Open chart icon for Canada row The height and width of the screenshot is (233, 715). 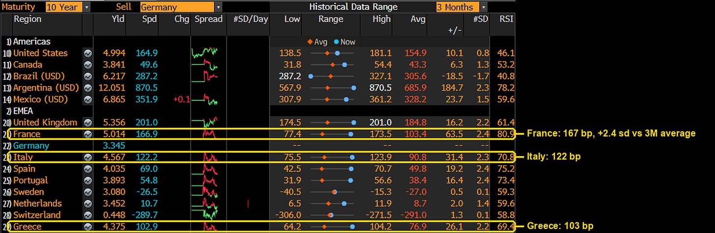pos(87,65)
